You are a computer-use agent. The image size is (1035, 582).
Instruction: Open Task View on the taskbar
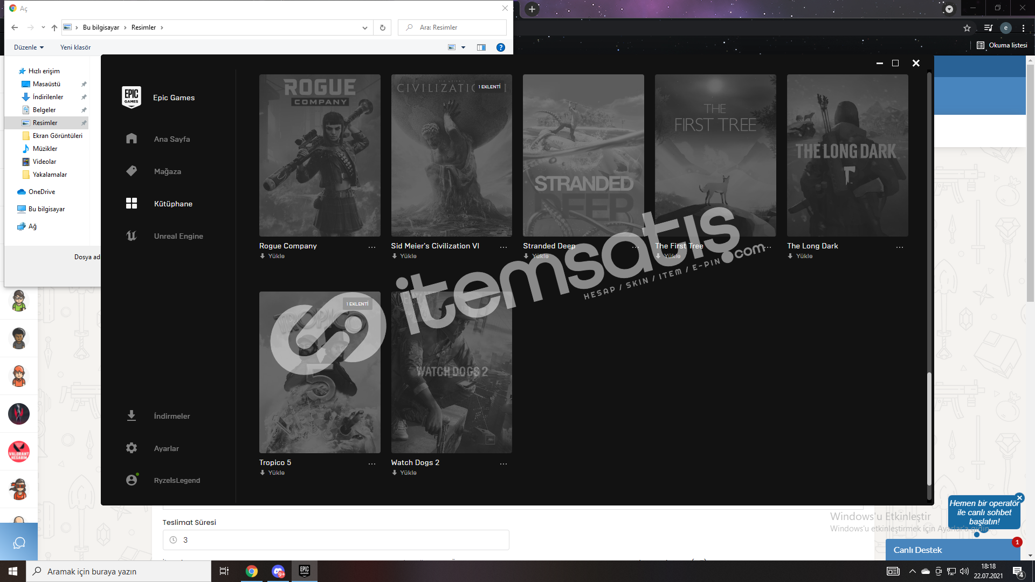click(x=224, y=571)
